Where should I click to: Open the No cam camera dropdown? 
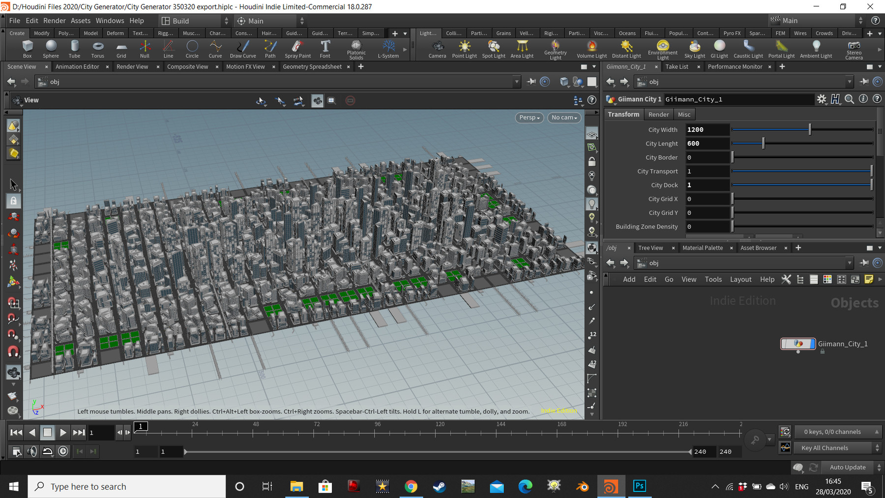pos(563,117)
